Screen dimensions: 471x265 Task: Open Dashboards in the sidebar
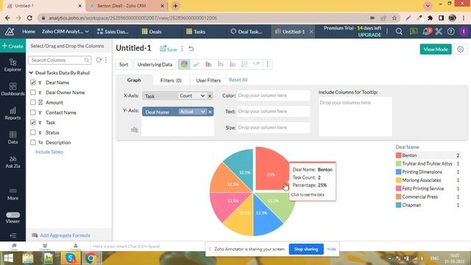point(13,89)
